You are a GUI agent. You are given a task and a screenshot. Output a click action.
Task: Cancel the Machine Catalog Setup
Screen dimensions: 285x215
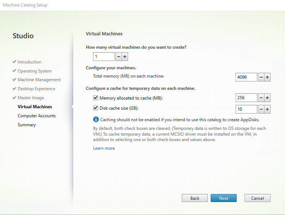pos(257,198)
